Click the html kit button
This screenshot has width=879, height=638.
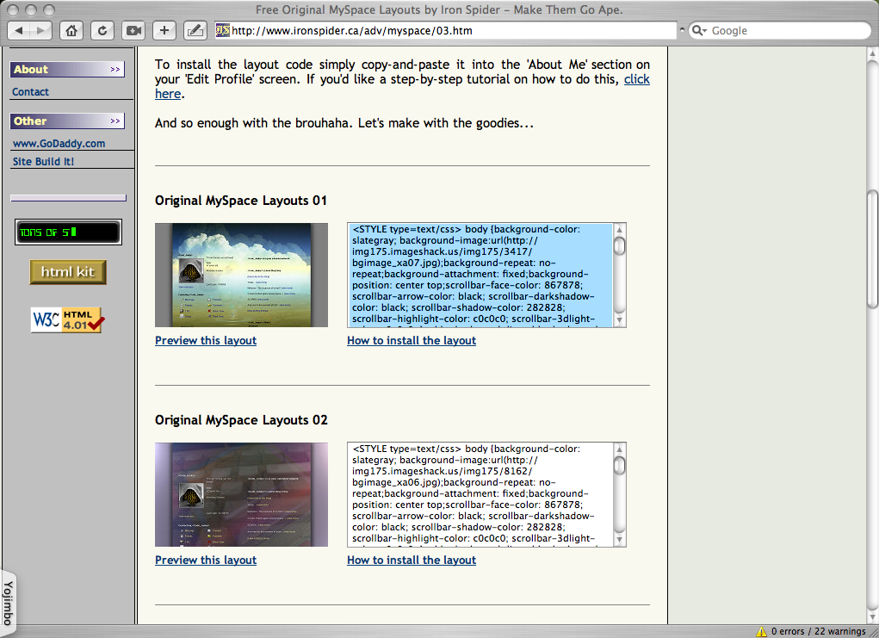coord(68,272)
